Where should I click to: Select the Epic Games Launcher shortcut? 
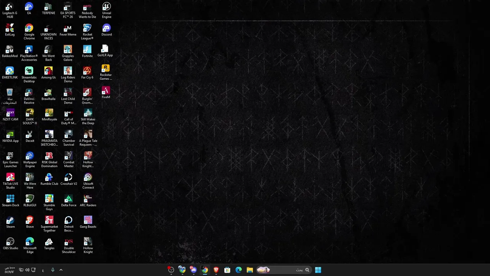10,160
